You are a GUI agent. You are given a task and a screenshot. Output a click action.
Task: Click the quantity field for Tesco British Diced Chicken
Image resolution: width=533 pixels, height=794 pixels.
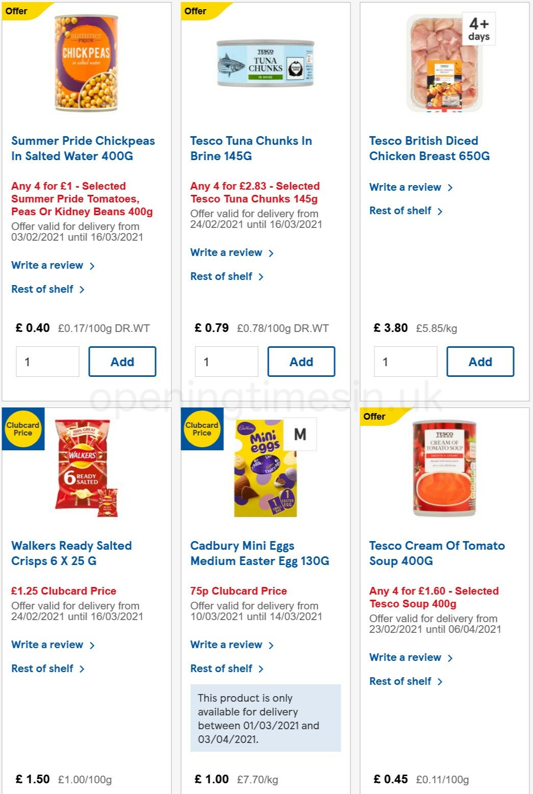coord(405,361)
